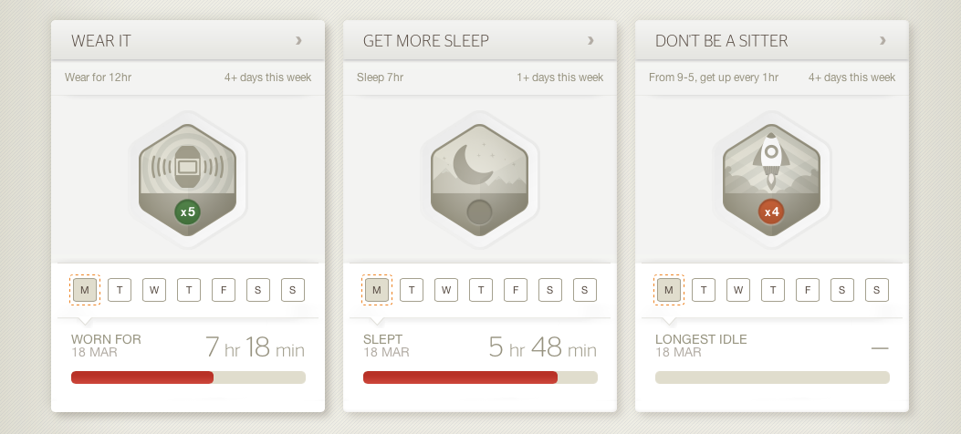Select Monday in the Wear It card
961x434 pixels.
(85, 290)
